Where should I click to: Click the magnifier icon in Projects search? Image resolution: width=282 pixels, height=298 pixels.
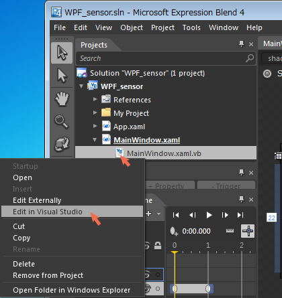click(x=250, y=58)
